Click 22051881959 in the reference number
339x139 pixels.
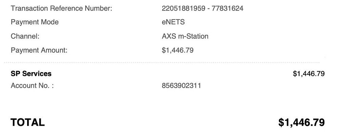(x=183, y=8)
